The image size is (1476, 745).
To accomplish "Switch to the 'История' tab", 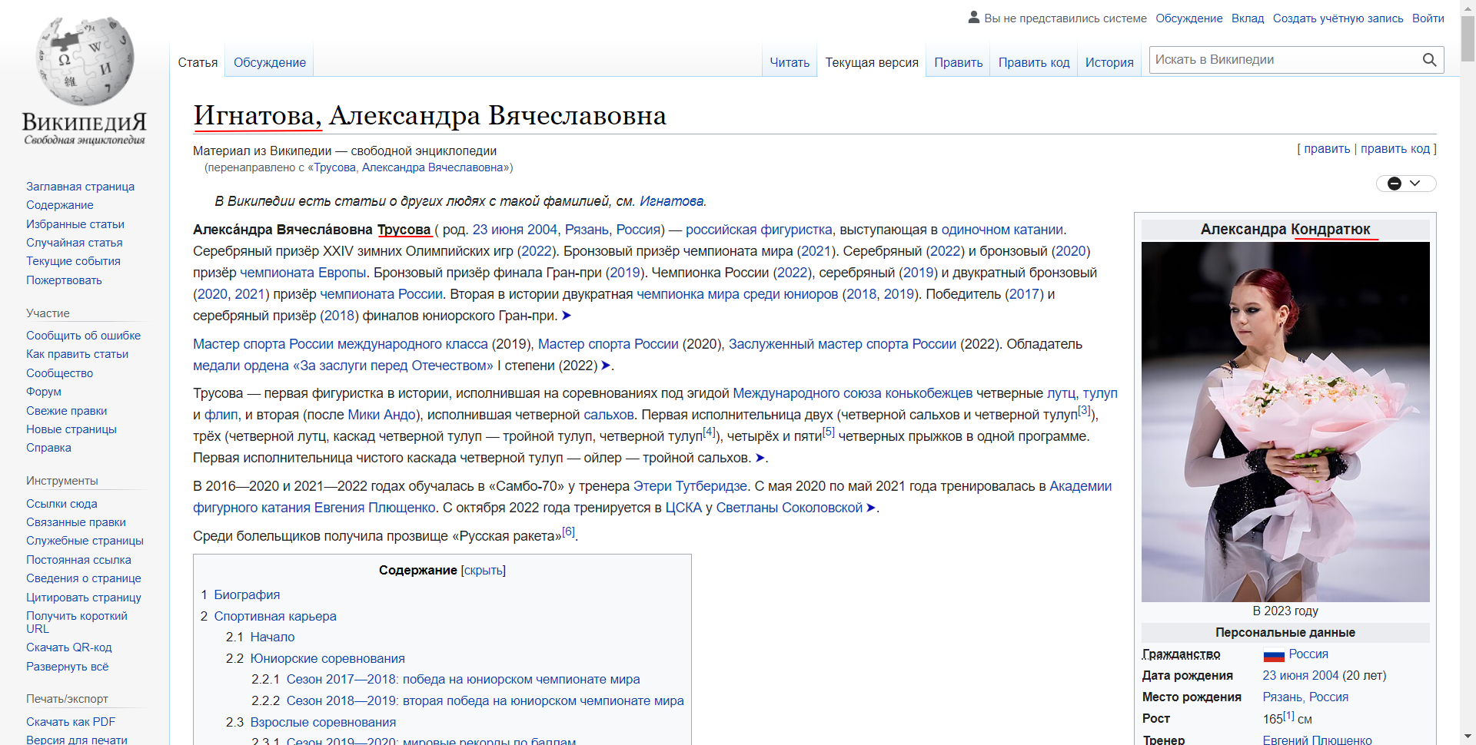I will 1109,62.
